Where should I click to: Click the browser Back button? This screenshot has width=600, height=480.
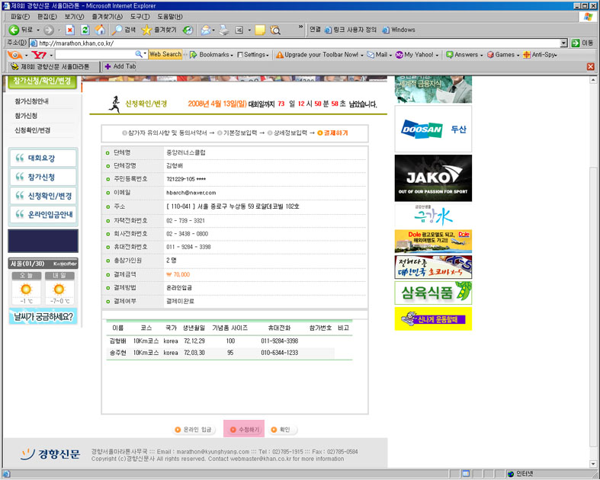[21, 30]
